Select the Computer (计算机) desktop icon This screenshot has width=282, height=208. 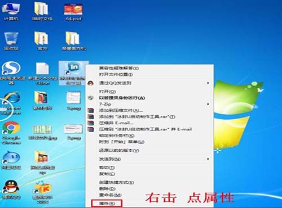click(11, 11)
